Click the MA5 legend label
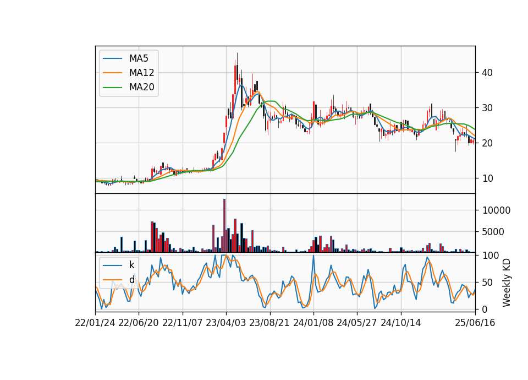The width and height of the screenshot is (528, 380). (139, 58)
